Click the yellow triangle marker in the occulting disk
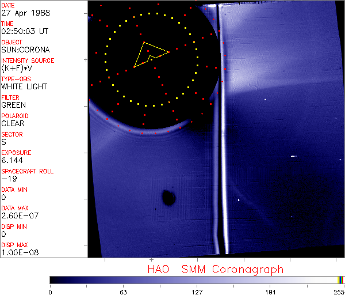The width and height of the screenshot is (345, 295). [x=148, y=55]
